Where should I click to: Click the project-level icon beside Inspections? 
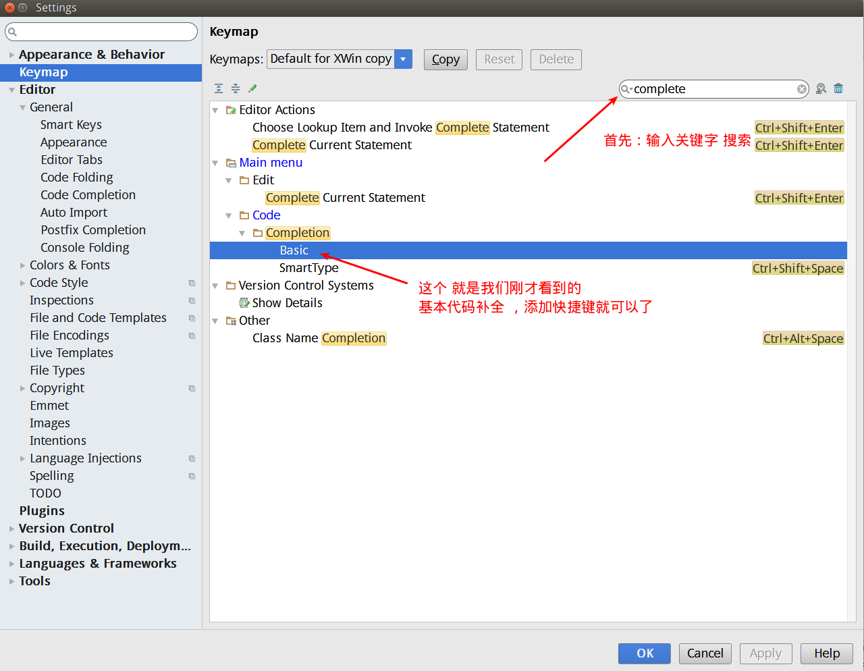[192, 300]
